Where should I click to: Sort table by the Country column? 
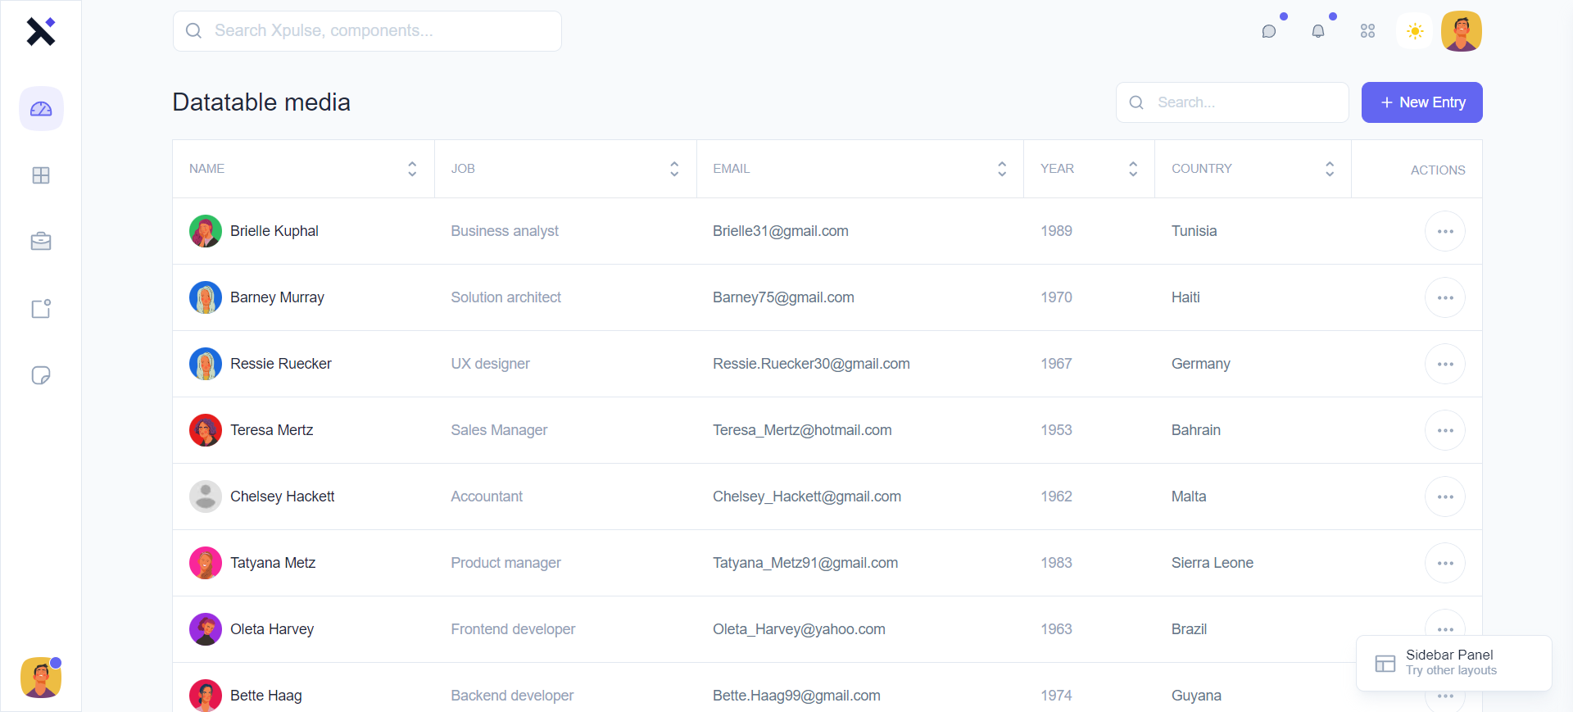[x=1330, y=169]
